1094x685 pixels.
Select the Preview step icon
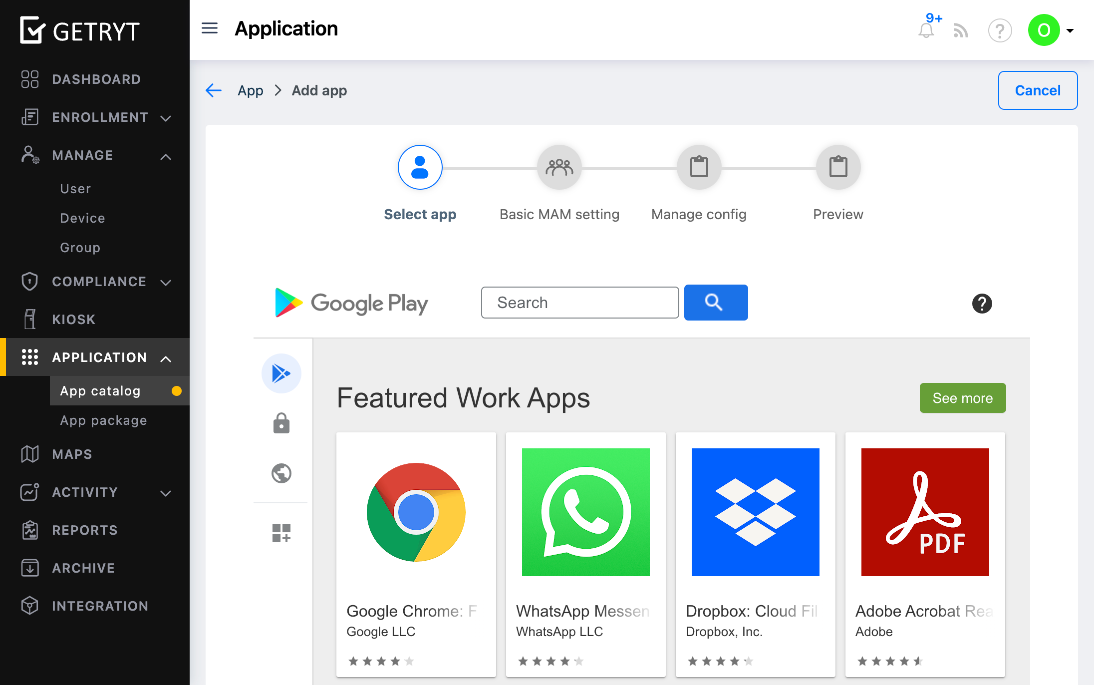point(838,167)
